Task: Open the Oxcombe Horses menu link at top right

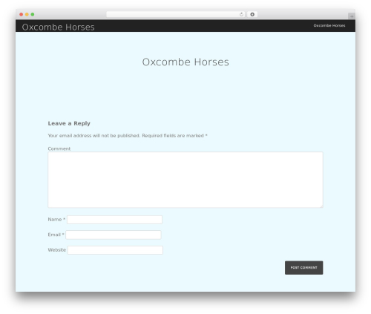Action: point(329,25)
